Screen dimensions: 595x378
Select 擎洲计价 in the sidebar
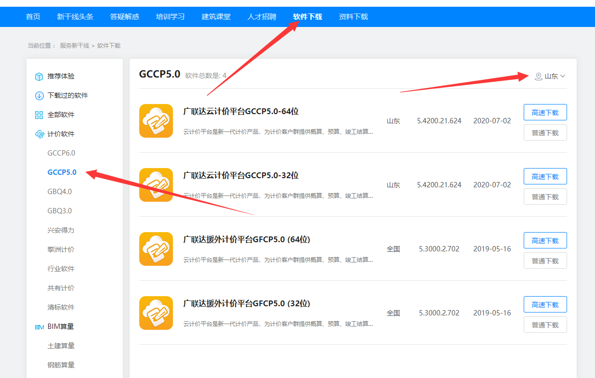(61, 249)
